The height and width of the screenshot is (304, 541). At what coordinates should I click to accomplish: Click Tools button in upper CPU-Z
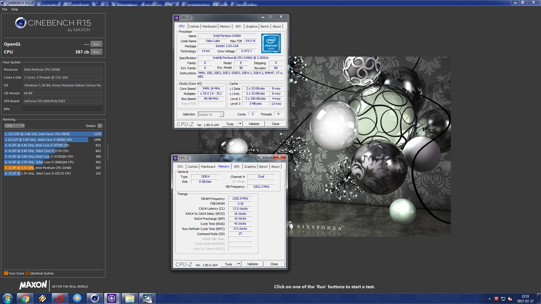coord(230,124)
